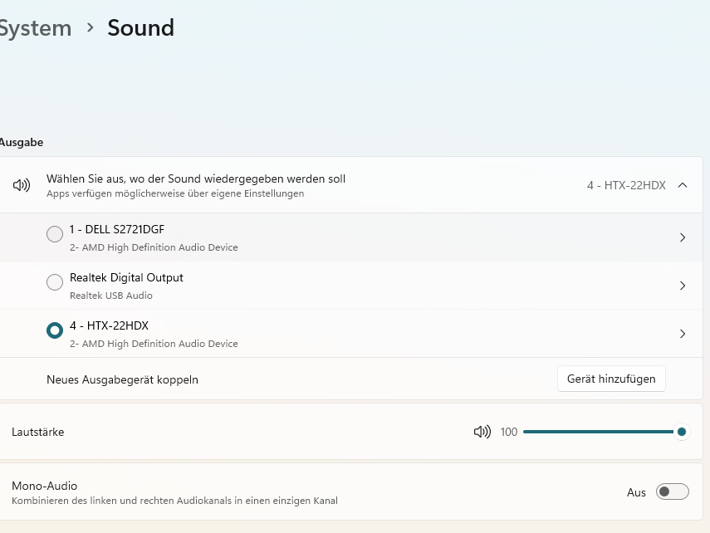Go back to System in breadcrumb

35,28
